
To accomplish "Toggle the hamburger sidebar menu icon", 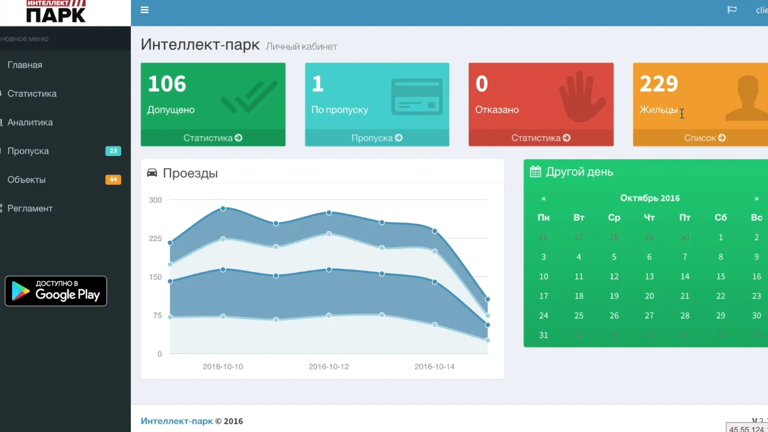I will (145, 10).
